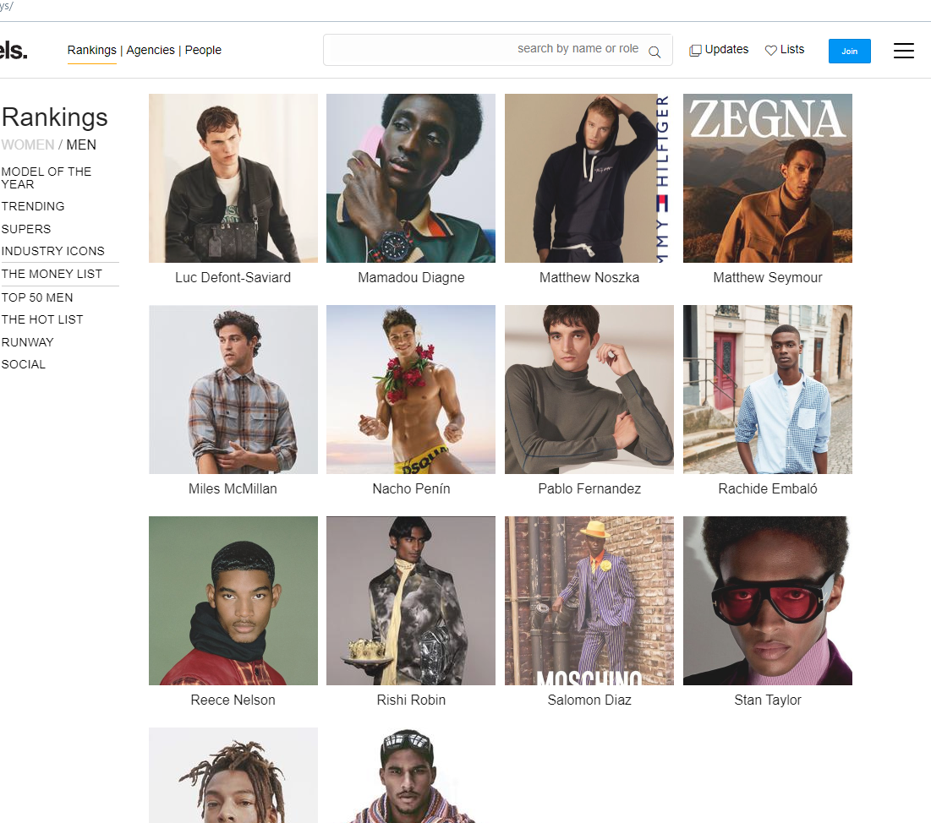Viewport: 931px width, 823px height.
Task: Open Salomon Diaz's Moschino photo
Action: point(589,601)
